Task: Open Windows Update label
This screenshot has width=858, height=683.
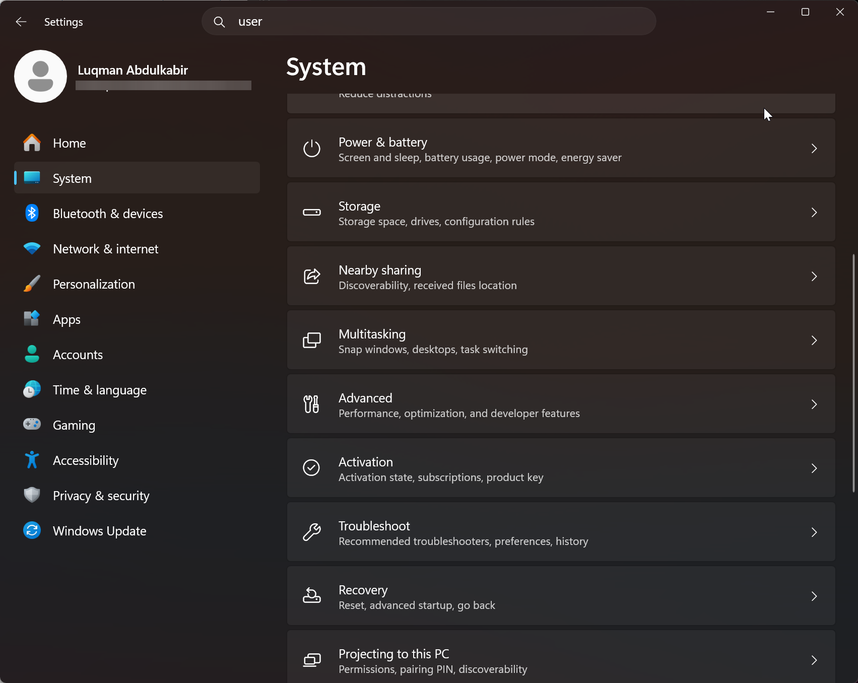Action: pyautogui.click(x=100, y=531)
